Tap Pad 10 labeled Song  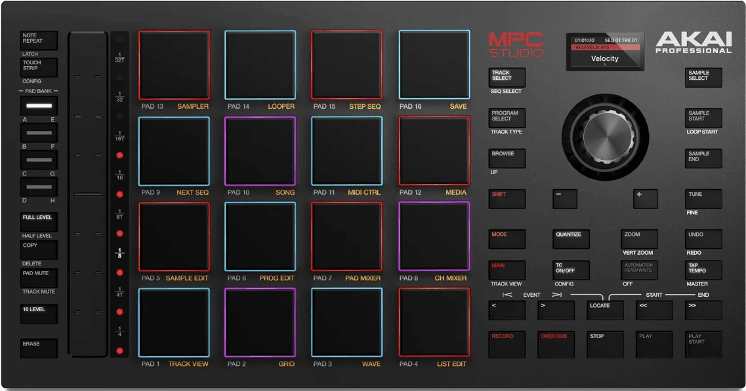click(260, 151)
